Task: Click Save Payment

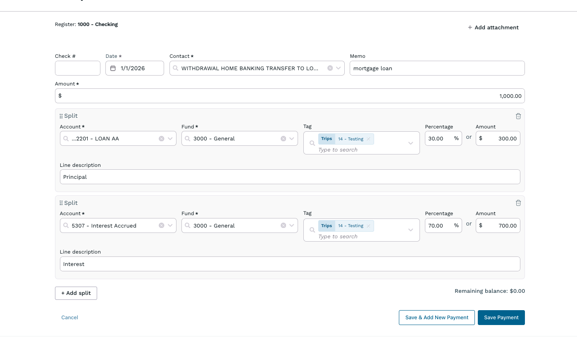Action: (x=501, y=317)
